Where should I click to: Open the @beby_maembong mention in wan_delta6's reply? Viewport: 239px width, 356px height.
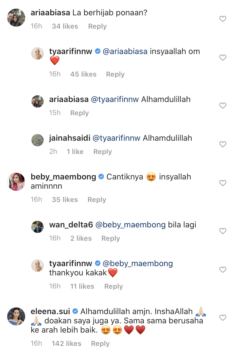pos(130,225)
